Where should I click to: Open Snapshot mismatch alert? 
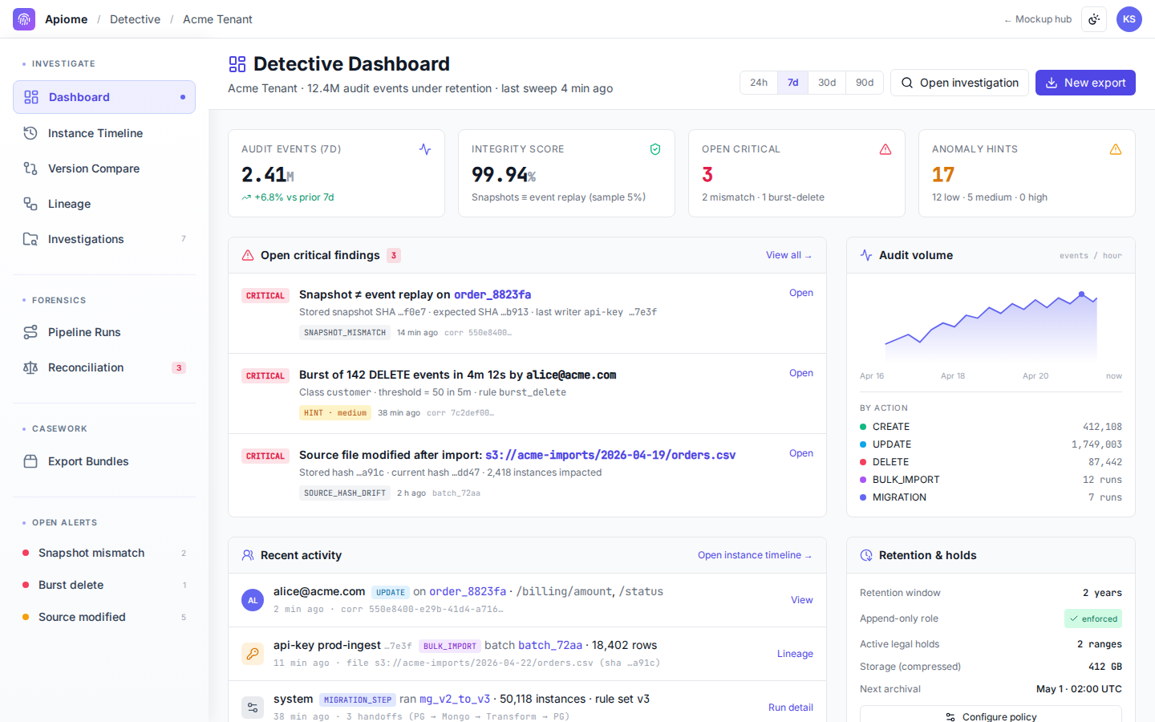104,553
